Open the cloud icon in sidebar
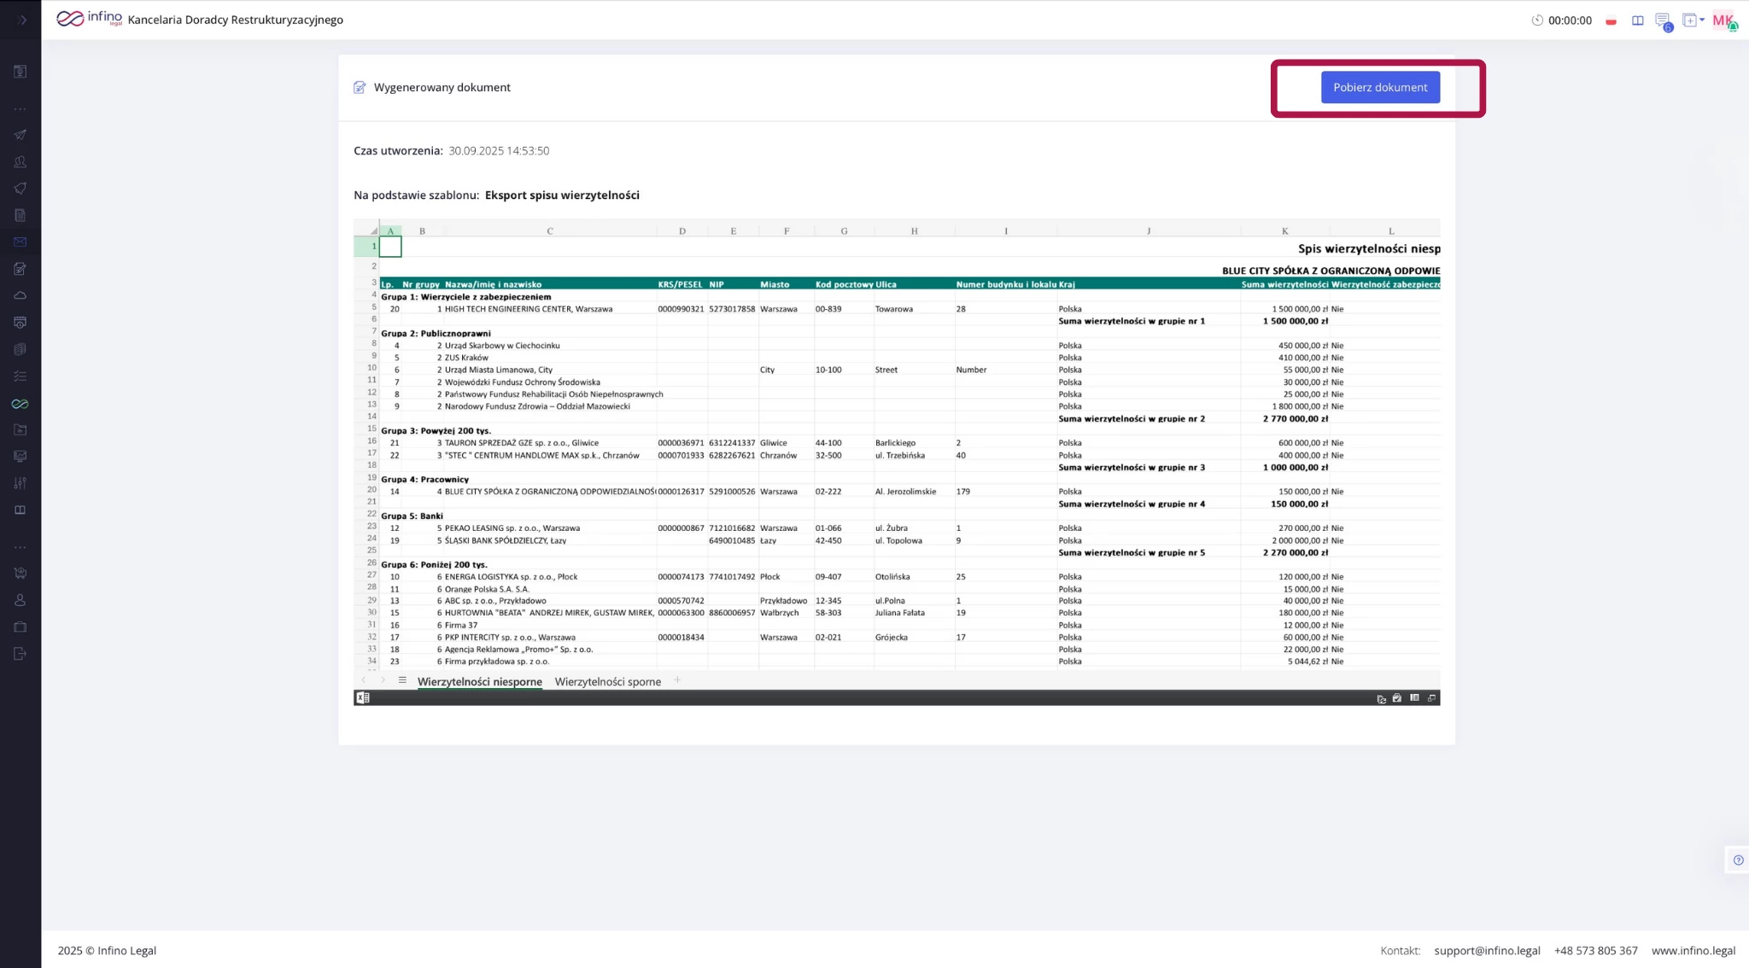The width and height of the screenshot is (1749, 968). pyautogui.click(x=20, y=295)
